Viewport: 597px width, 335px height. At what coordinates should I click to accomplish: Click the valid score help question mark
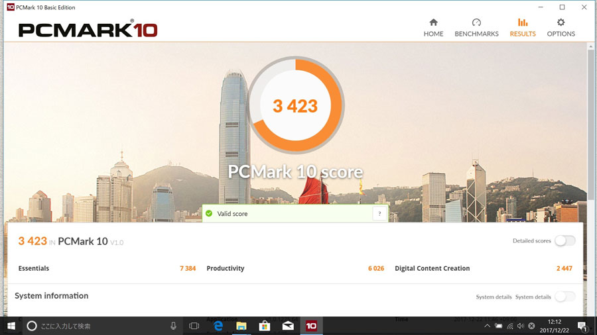(379, 214)
